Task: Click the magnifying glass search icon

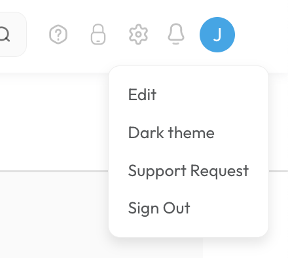Action: [5, 34]
